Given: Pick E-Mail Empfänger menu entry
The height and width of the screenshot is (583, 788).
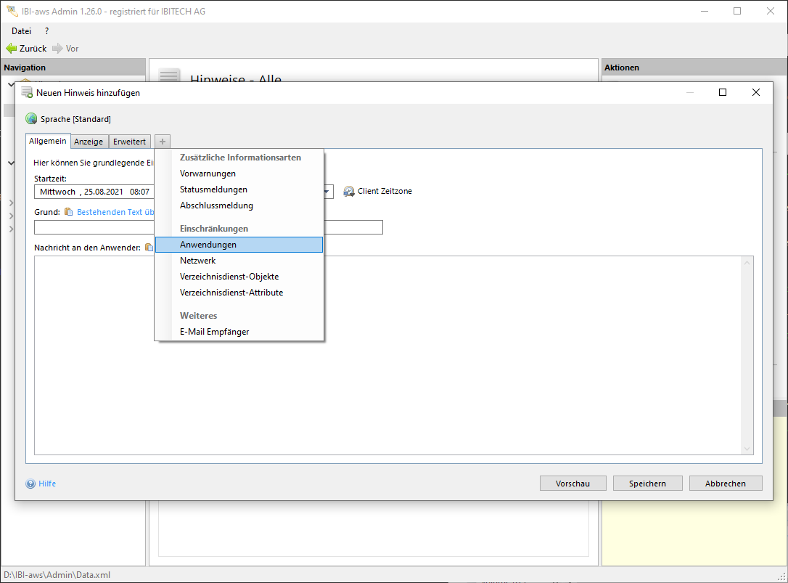Looking at the screenshot, I should pos(214,332).
